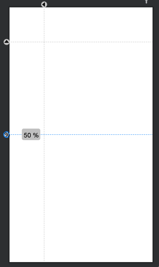
Task: Click the bottom end of the vertical guideline
Action: coord(44,261)
